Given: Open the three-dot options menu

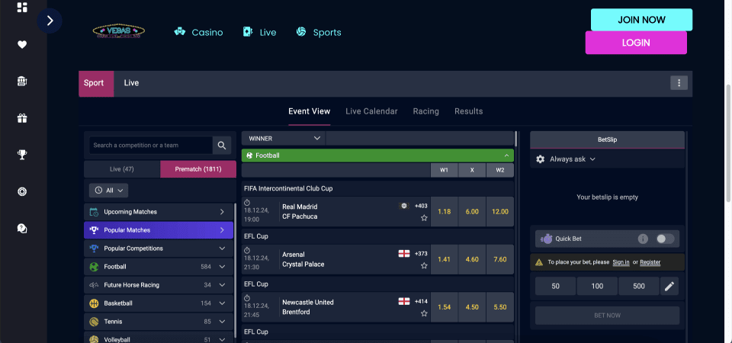Looking at the screenshot, I should click(679, 83).
